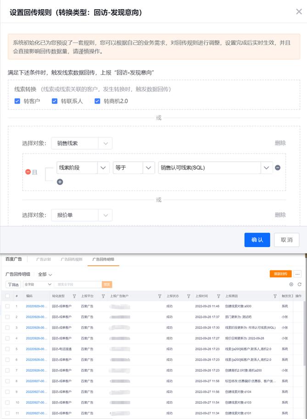Disable the 转商机2.0 checkbox
The width and height of the screenshot is (307, 419).
(97, 101)
